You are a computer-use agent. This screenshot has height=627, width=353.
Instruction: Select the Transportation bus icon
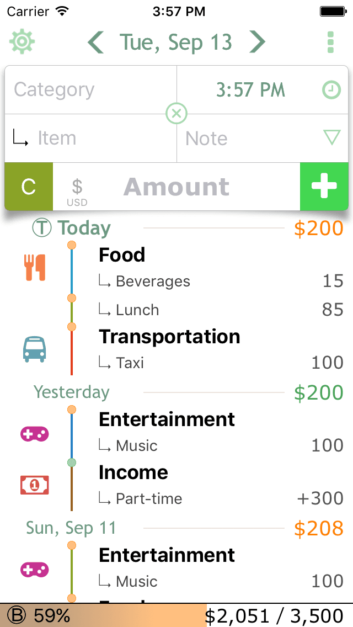click(x=35, y=349)
